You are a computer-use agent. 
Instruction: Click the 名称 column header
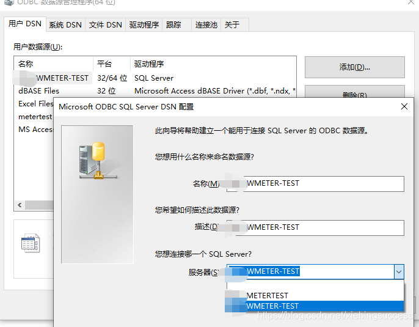pyautogui.click(x=54, y=64)
